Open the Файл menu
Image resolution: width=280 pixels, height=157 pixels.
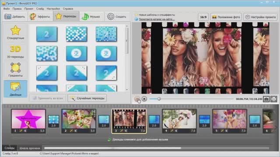(x=7, y=9)
